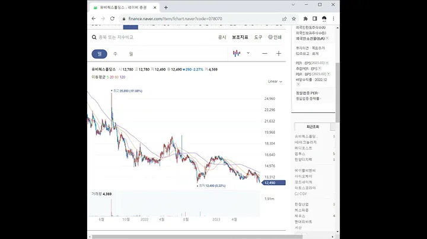427x239 pixels.
Task: Click the browser forward arrow
Action: coord(103,18)
